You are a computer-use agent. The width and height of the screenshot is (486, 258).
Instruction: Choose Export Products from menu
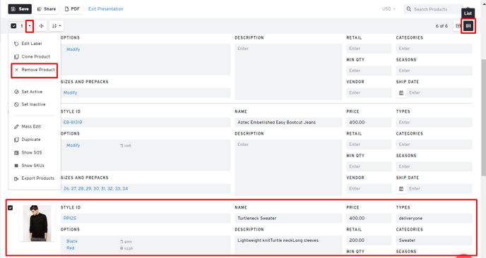click(x=38, y=178)
